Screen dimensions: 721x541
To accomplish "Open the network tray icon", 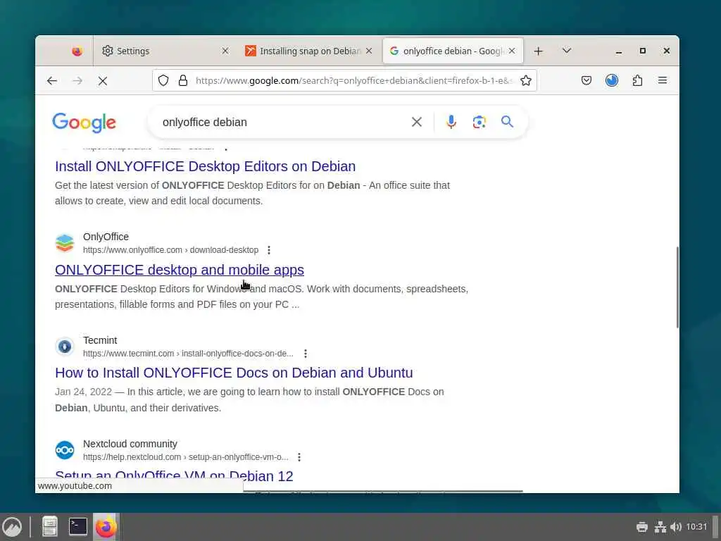I will [660, 527].
